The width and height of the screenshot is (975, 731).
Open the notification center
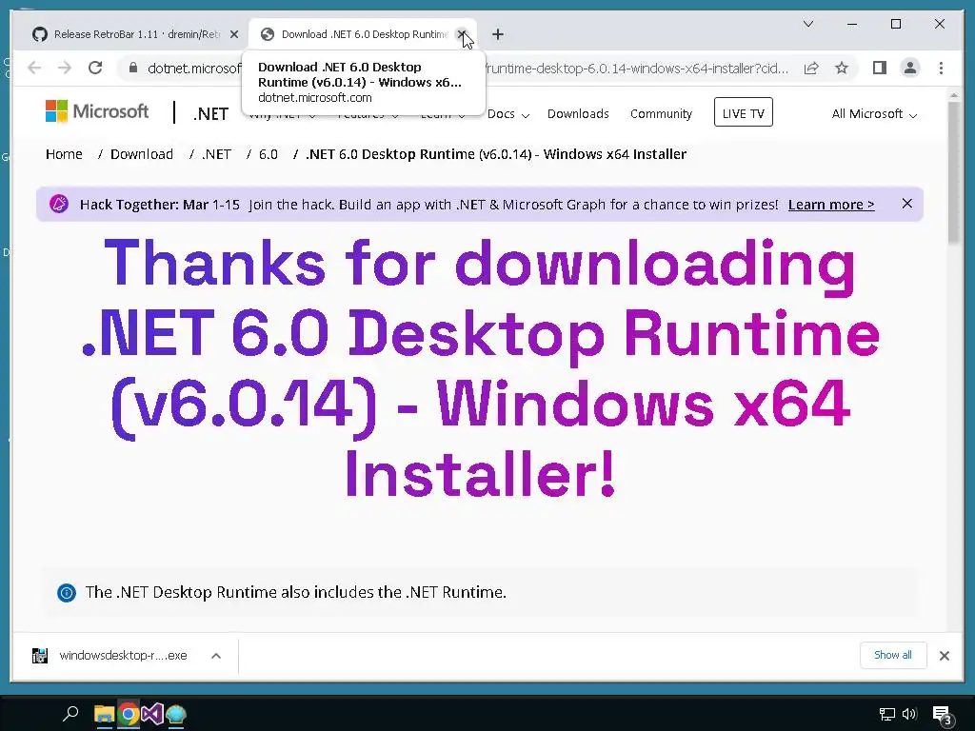click(943, 716)
